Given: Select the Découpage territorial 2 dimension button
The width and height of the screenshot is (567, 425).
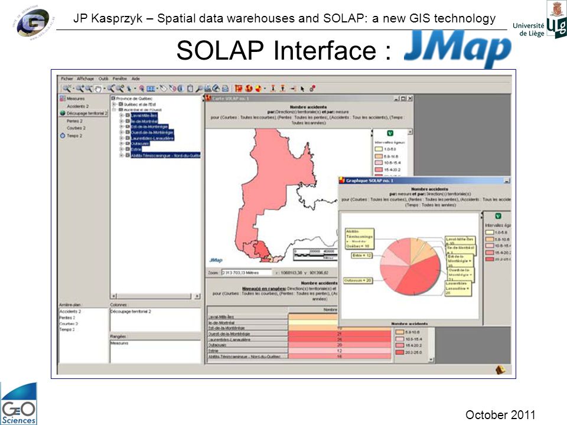Looking at the screenshot, I should tap(84, 113).
